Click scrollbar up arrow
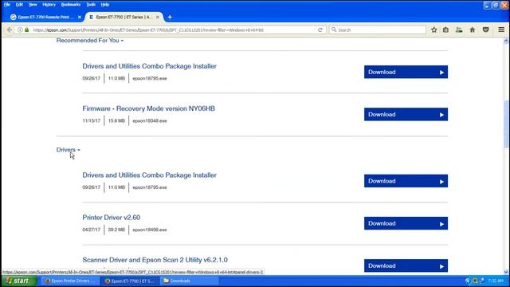 coord(506,41)
